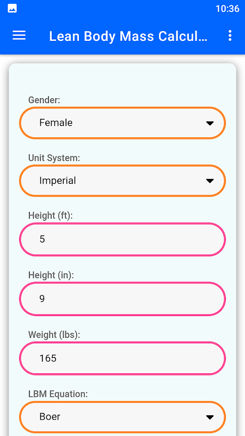The height and width of the screenshot is (436, 245).
Task: Tap the 10:36 clock in status bar
Action: click(x=228, y=9)
